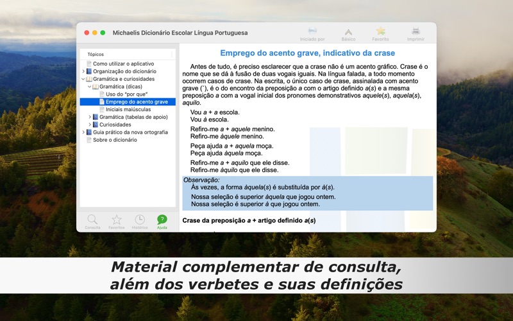513x321 pixels.
Task: Select Gramática e curiosidades label
Action: [124, 79]
